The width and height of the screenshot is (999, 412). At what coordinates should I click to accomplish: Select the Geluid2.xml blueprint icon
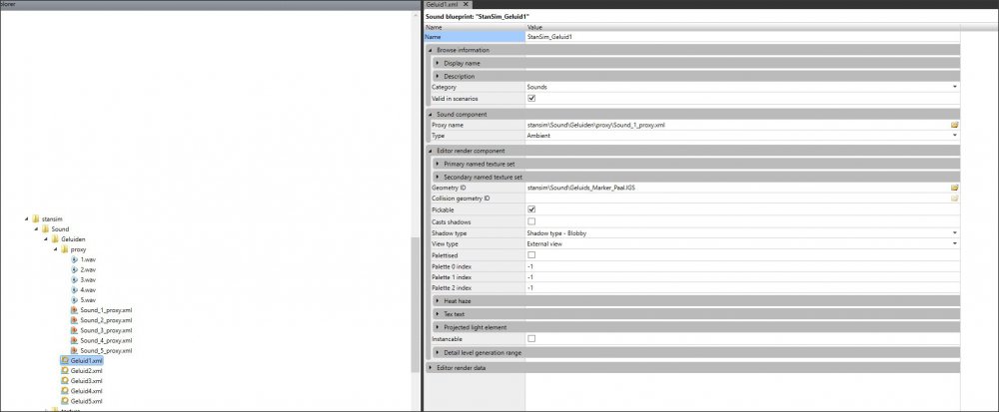[64, 371]
